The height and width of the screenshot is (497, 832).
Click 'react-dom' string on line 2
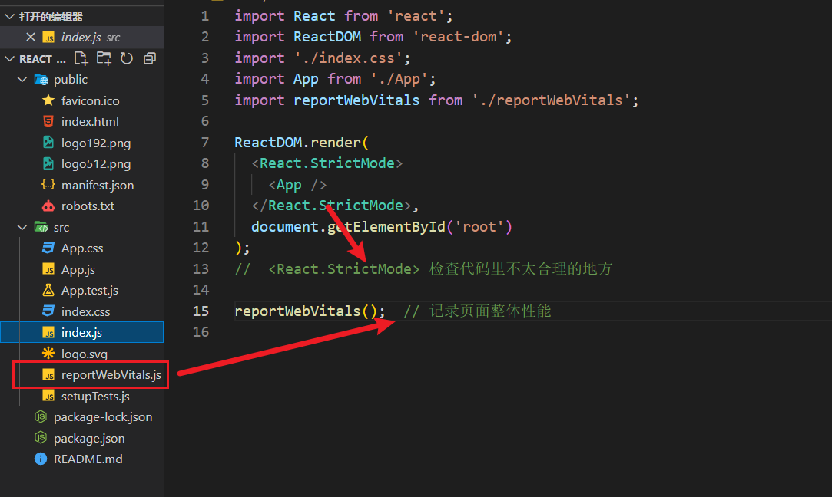[x=457, y=37]
